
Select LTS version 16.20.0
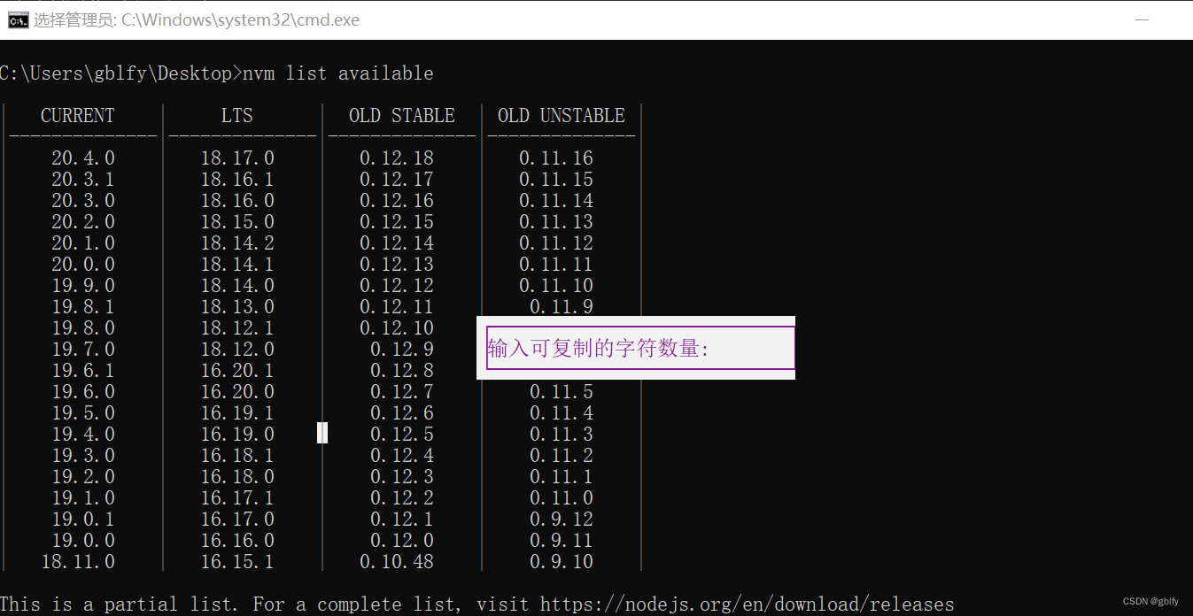(237, 392)
